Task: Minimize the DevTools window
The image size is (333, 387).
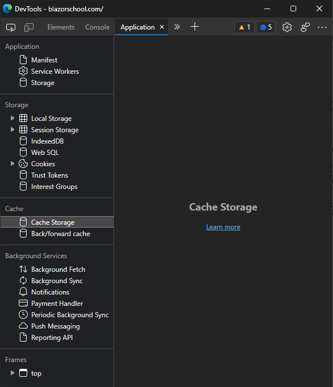Action: (x=267, y=9)
